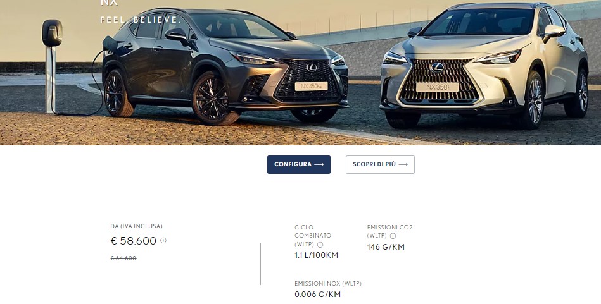
Task: Click the 146 G/KM emissions value
Action: tap(386, 247)
